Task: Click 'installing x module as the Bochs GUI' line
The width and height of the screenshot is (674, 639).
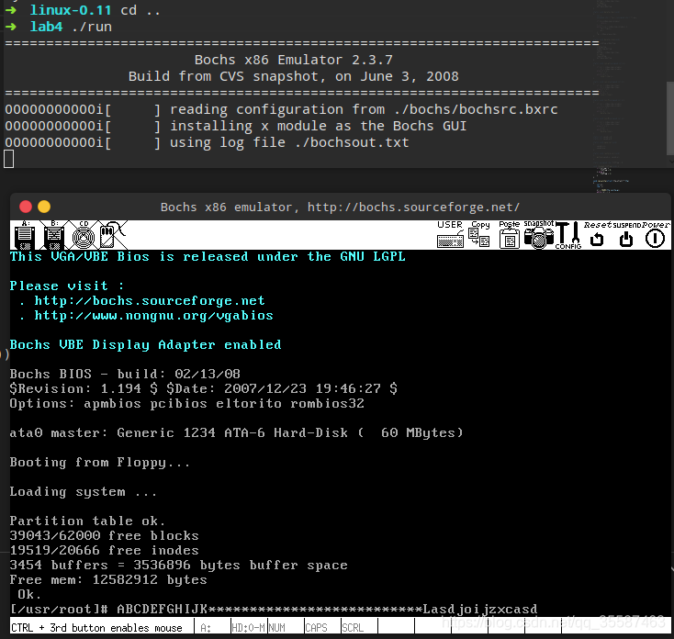Action: (318, 126)
